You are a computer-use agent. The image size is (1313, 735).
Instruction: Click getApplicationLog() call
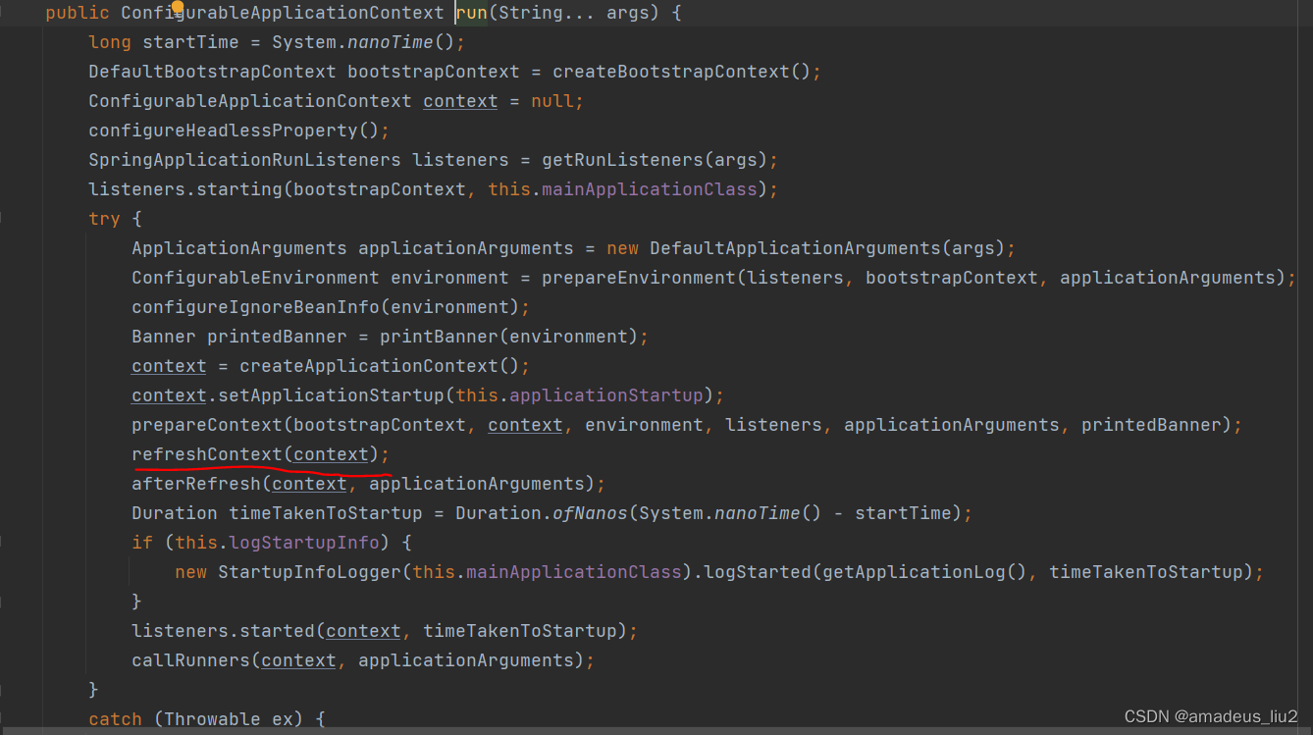924,572
